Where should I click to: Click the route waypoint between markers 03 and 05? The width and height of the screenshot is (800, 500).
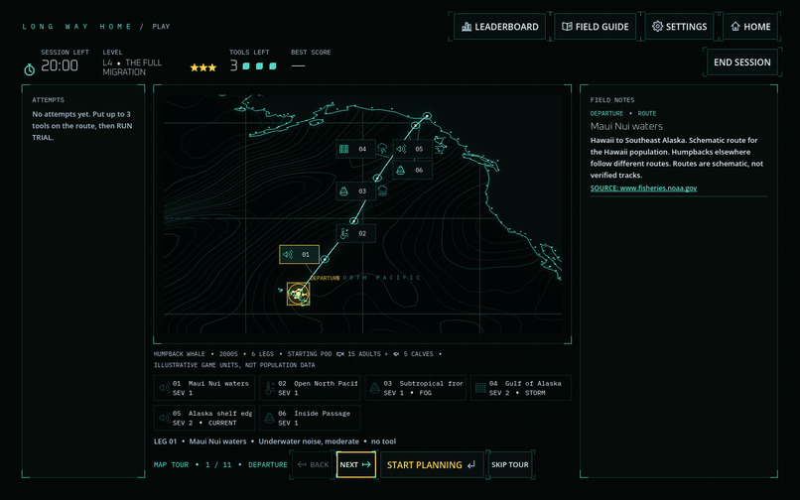(377, 178)
